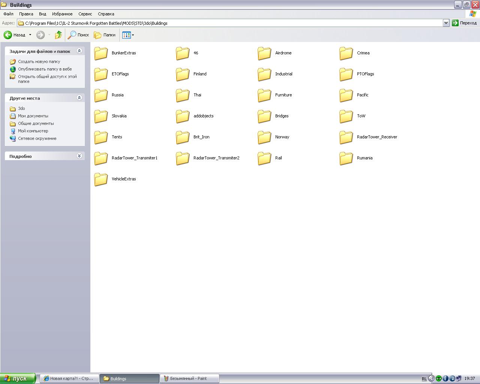Open the Brit_Iron folder icon
480x384 pixels.
coord(183,137)
